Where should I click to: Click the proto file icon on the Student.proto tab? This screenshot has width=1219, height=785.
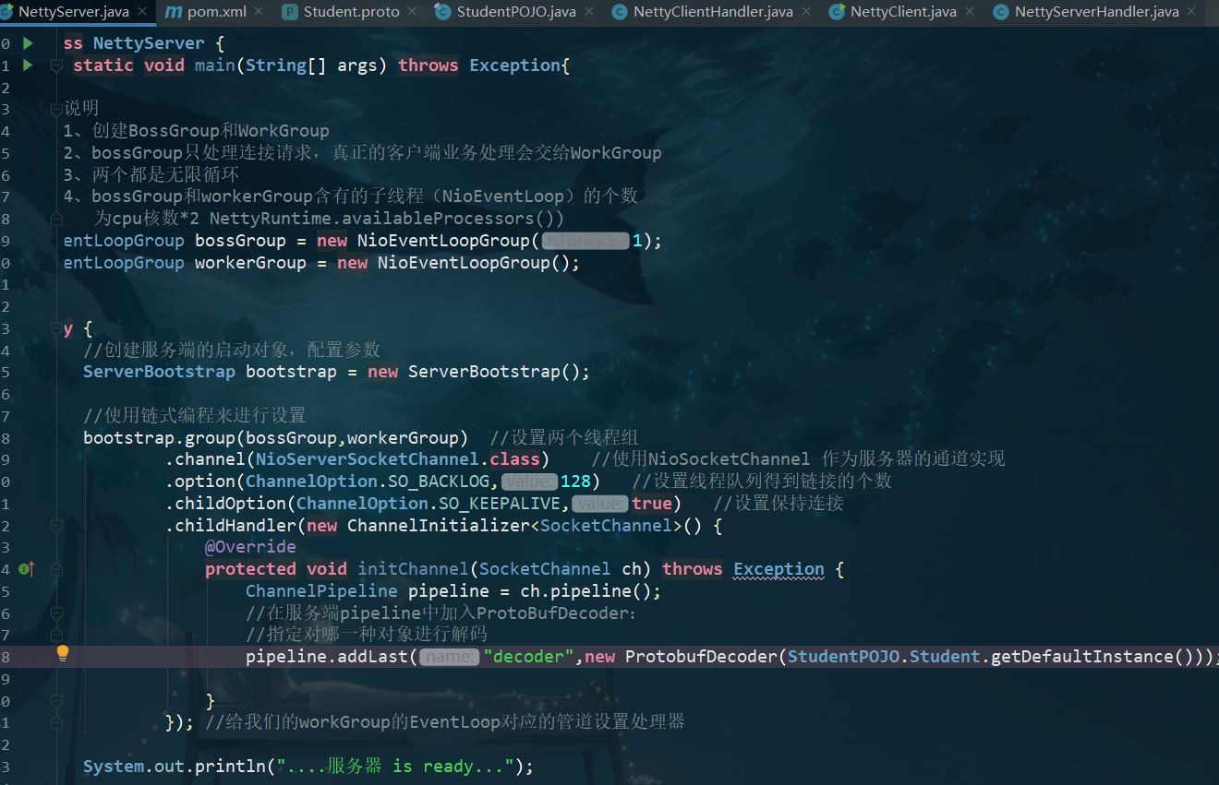pos(290,12)
